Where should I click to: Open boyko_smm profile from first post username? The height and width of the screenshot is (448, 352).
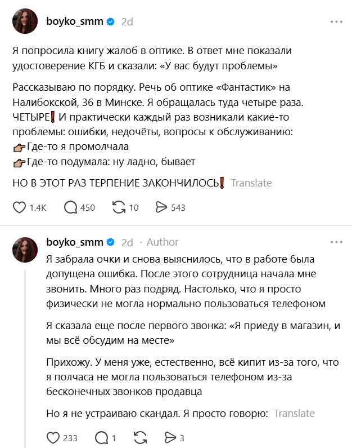click(75, 21)
